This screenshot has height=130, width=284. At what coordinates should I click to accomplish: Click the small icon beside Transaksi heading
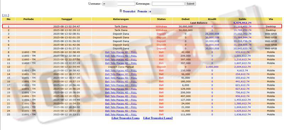coord(121,11)
